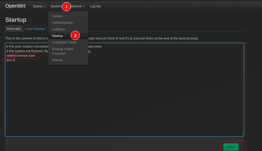This screenshot has width=262, height=151.
Task: Open the Status dropdown menu
Action: pyautogui.click(x=38, y=6)
